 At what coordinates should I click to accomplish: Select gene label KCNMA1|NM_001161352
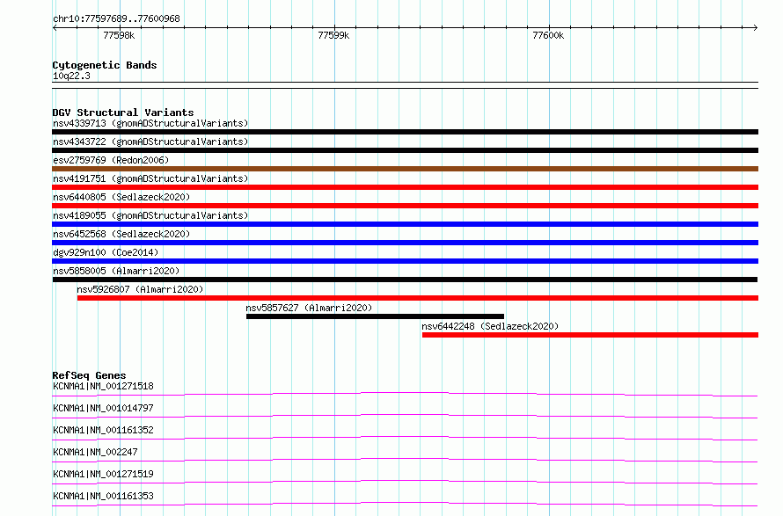point(103,430)
